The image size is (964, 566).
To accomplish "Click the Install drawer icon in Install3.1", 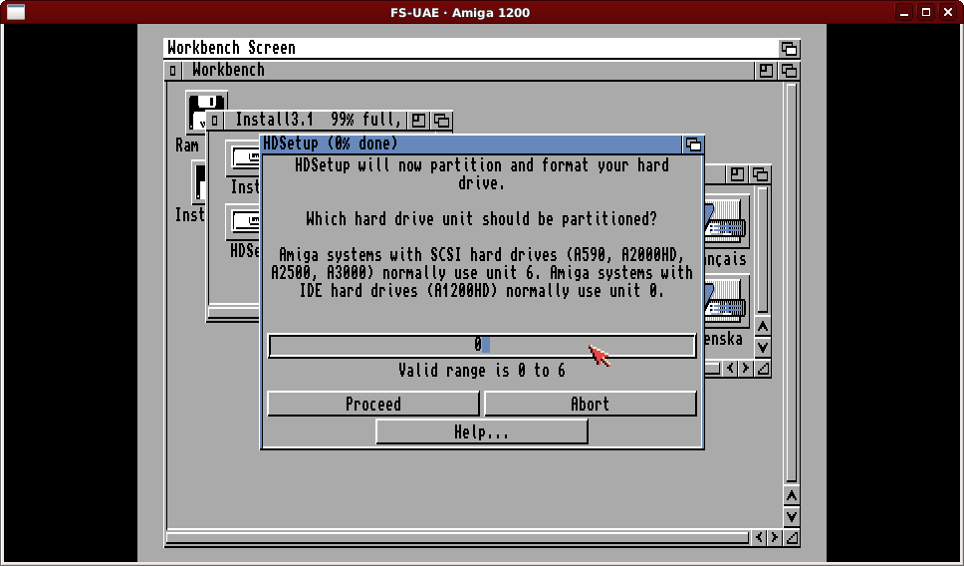I will [243, 158].
